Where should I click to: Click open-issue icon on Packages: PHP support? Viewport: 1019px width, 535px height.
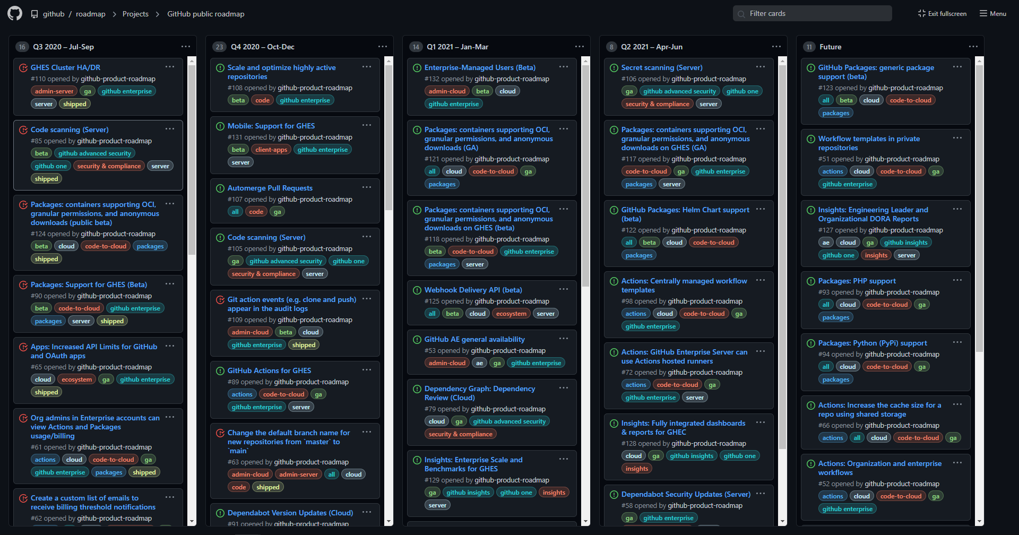(811, 281)
